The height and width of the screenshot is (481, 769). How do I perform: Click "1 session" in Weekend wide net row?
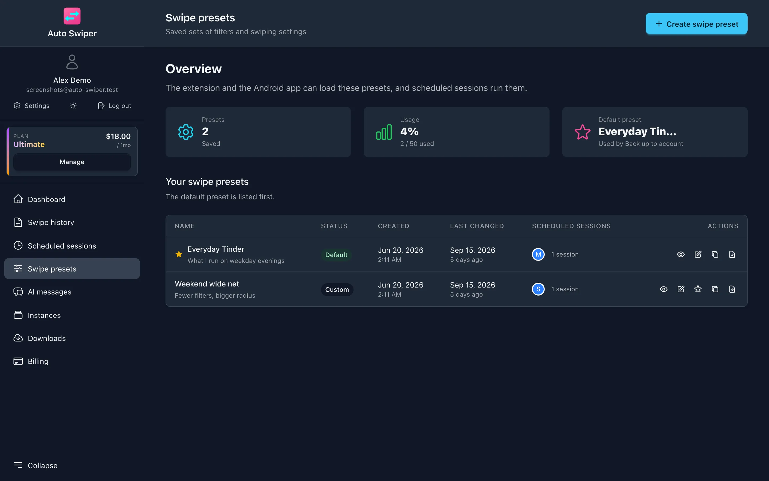(565, 289)
